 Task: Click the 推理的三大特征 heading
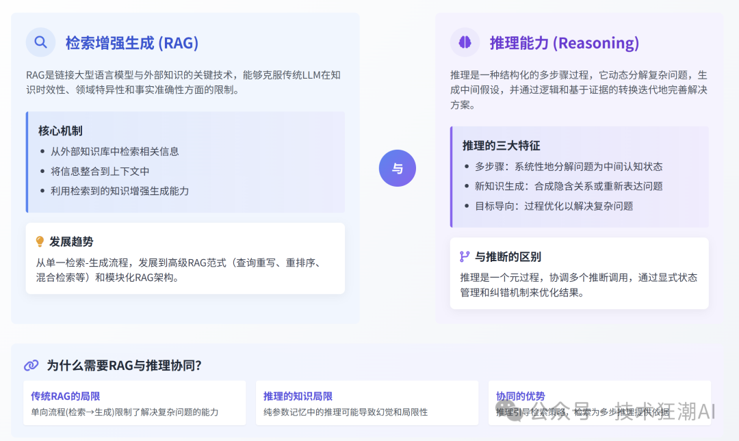(x=501, y=146)
